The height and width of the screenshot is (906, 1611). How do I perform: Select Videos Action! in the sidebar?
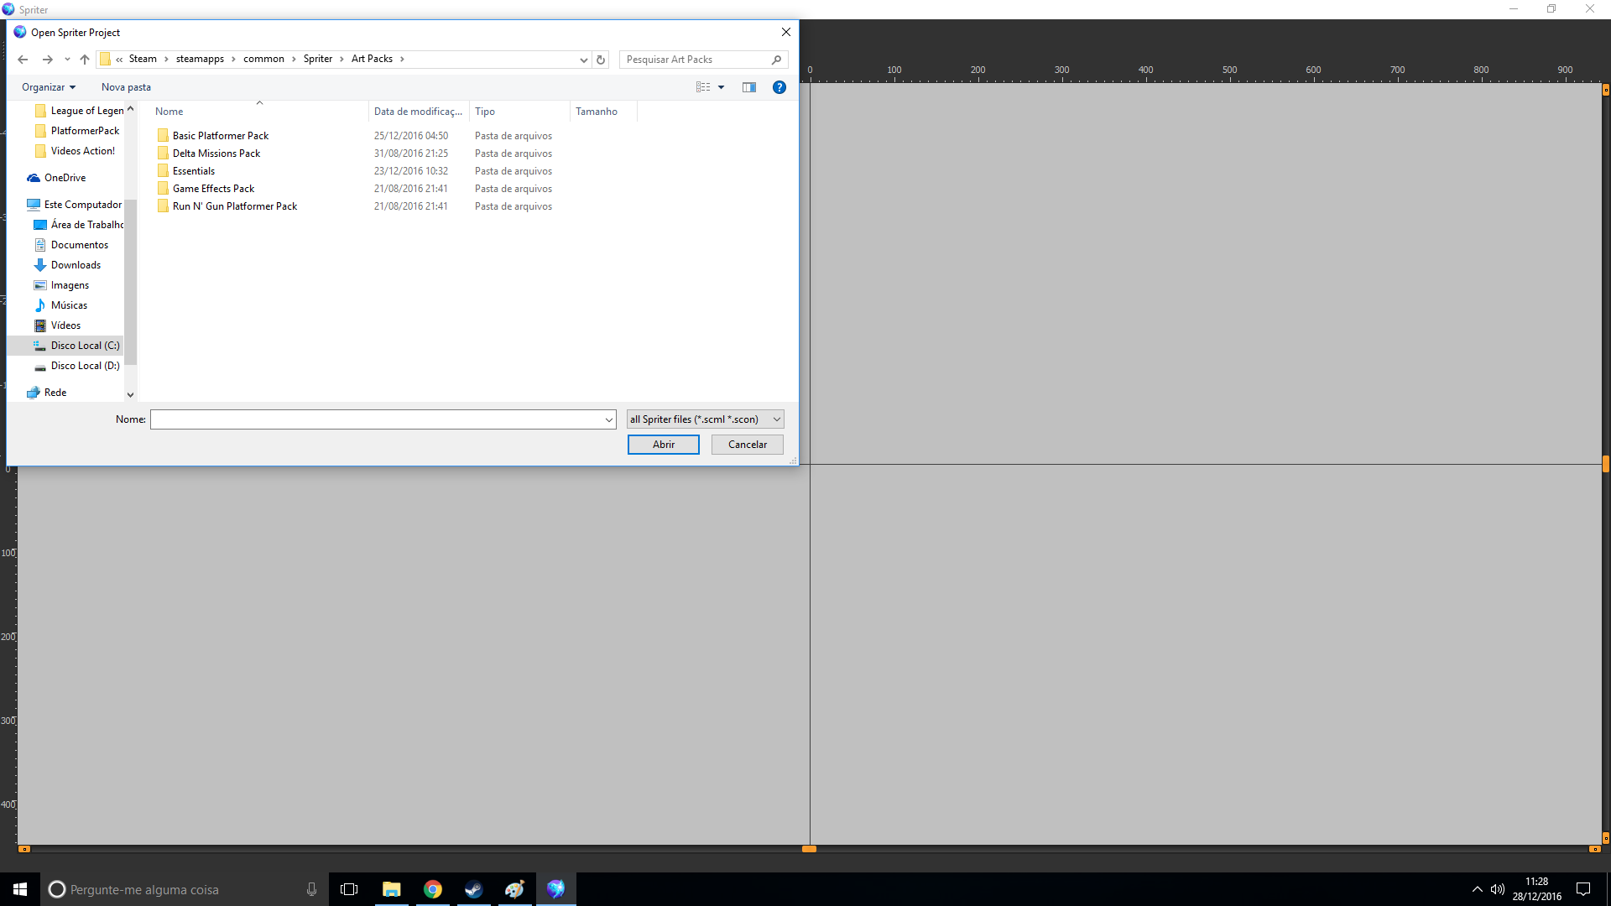pos(75,151)
